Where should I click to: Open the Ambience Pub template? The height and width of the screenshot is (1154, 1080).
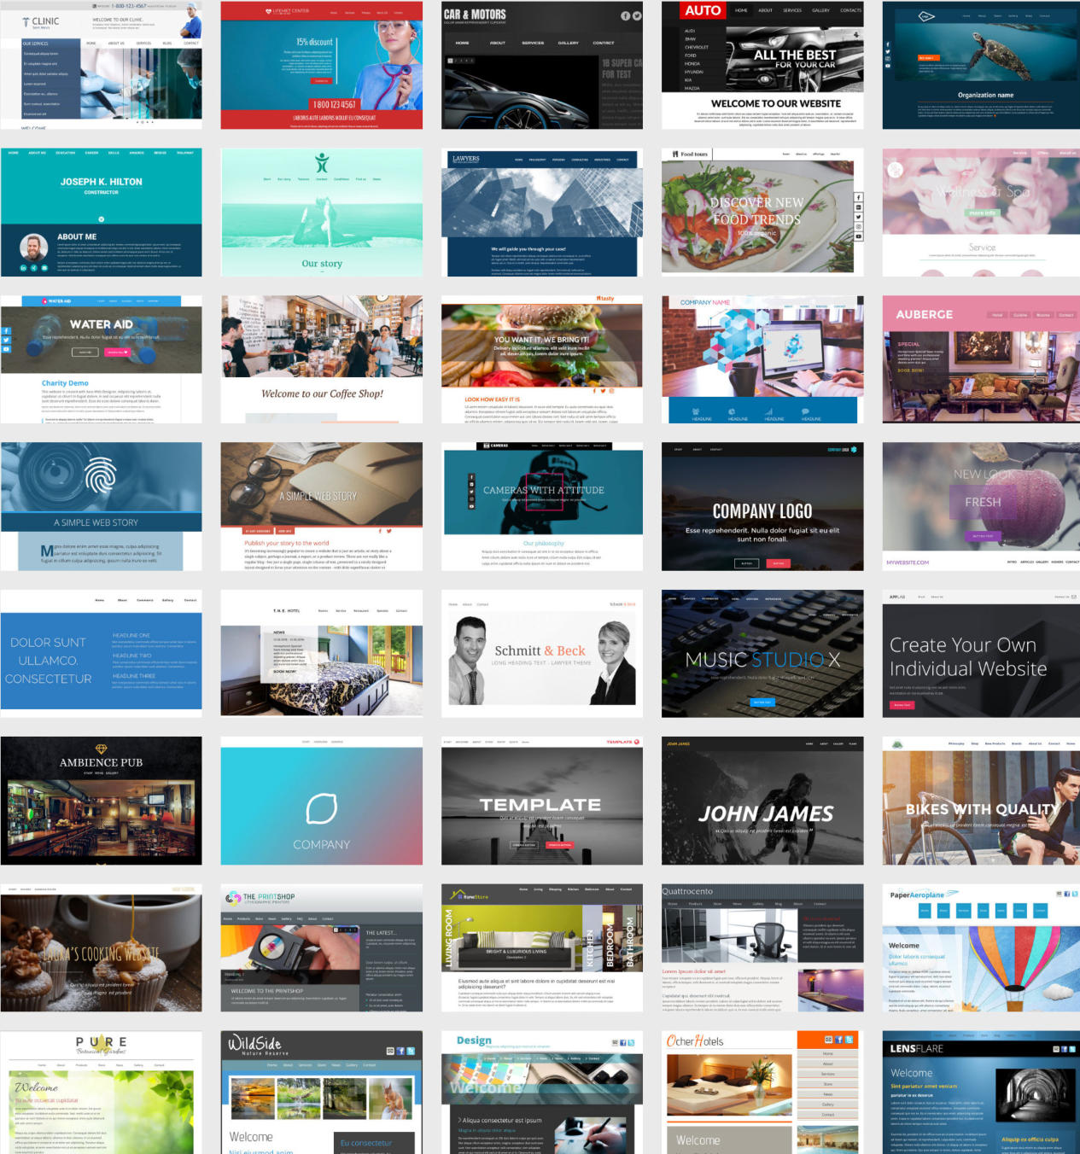tap(102, 801)
